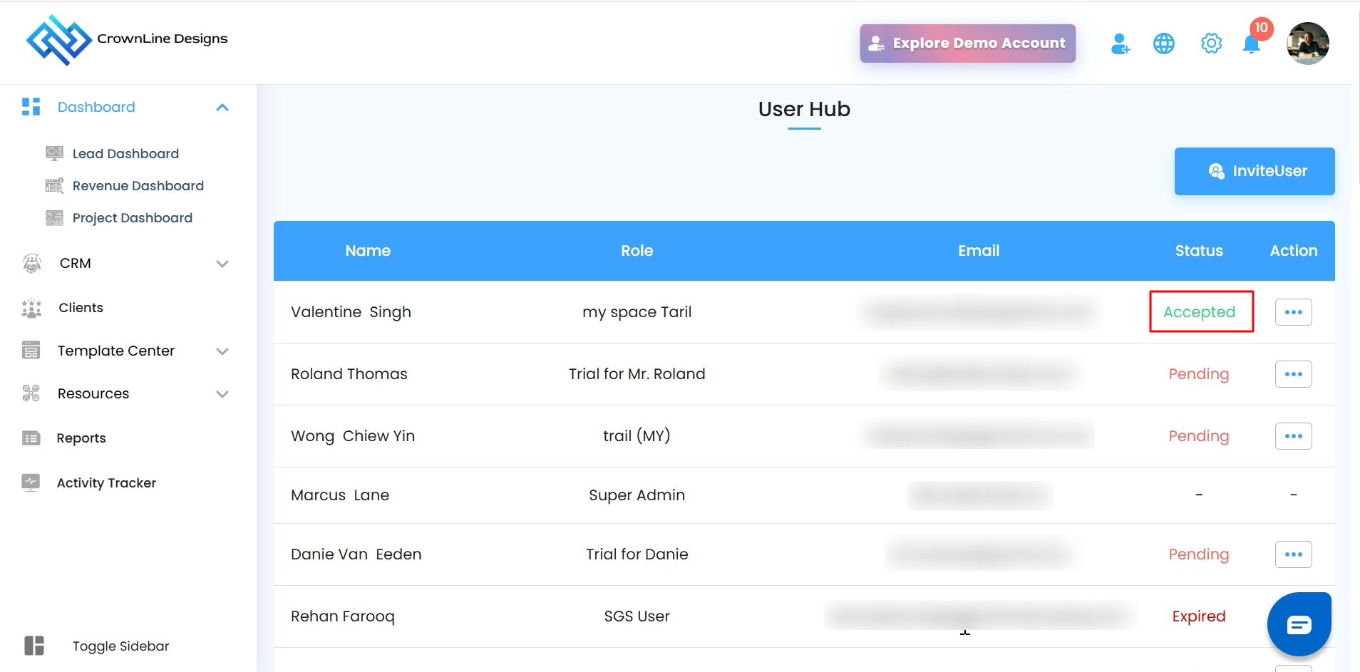Open the Activity Tracker page
This screenshot has width=1360, height=672.
[106, 483]
